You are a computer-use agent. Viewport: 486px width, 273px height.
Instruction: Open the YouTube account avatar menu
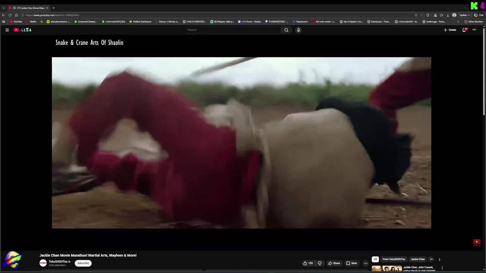pos(474,30)
